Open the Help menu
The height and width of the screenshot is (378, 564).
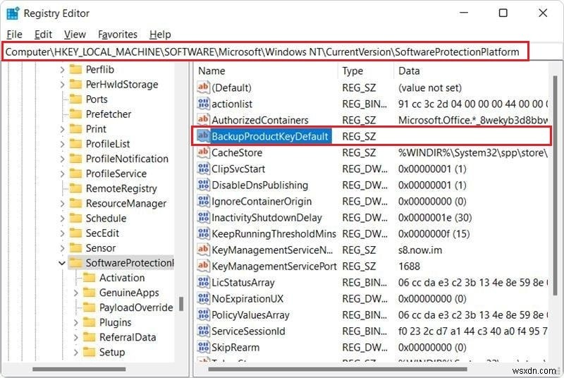coord(160,35)
